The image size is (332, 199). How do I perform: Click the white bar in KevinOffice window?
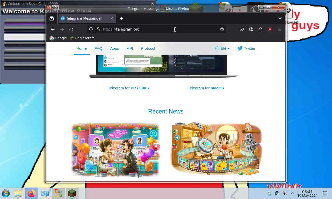25,37
